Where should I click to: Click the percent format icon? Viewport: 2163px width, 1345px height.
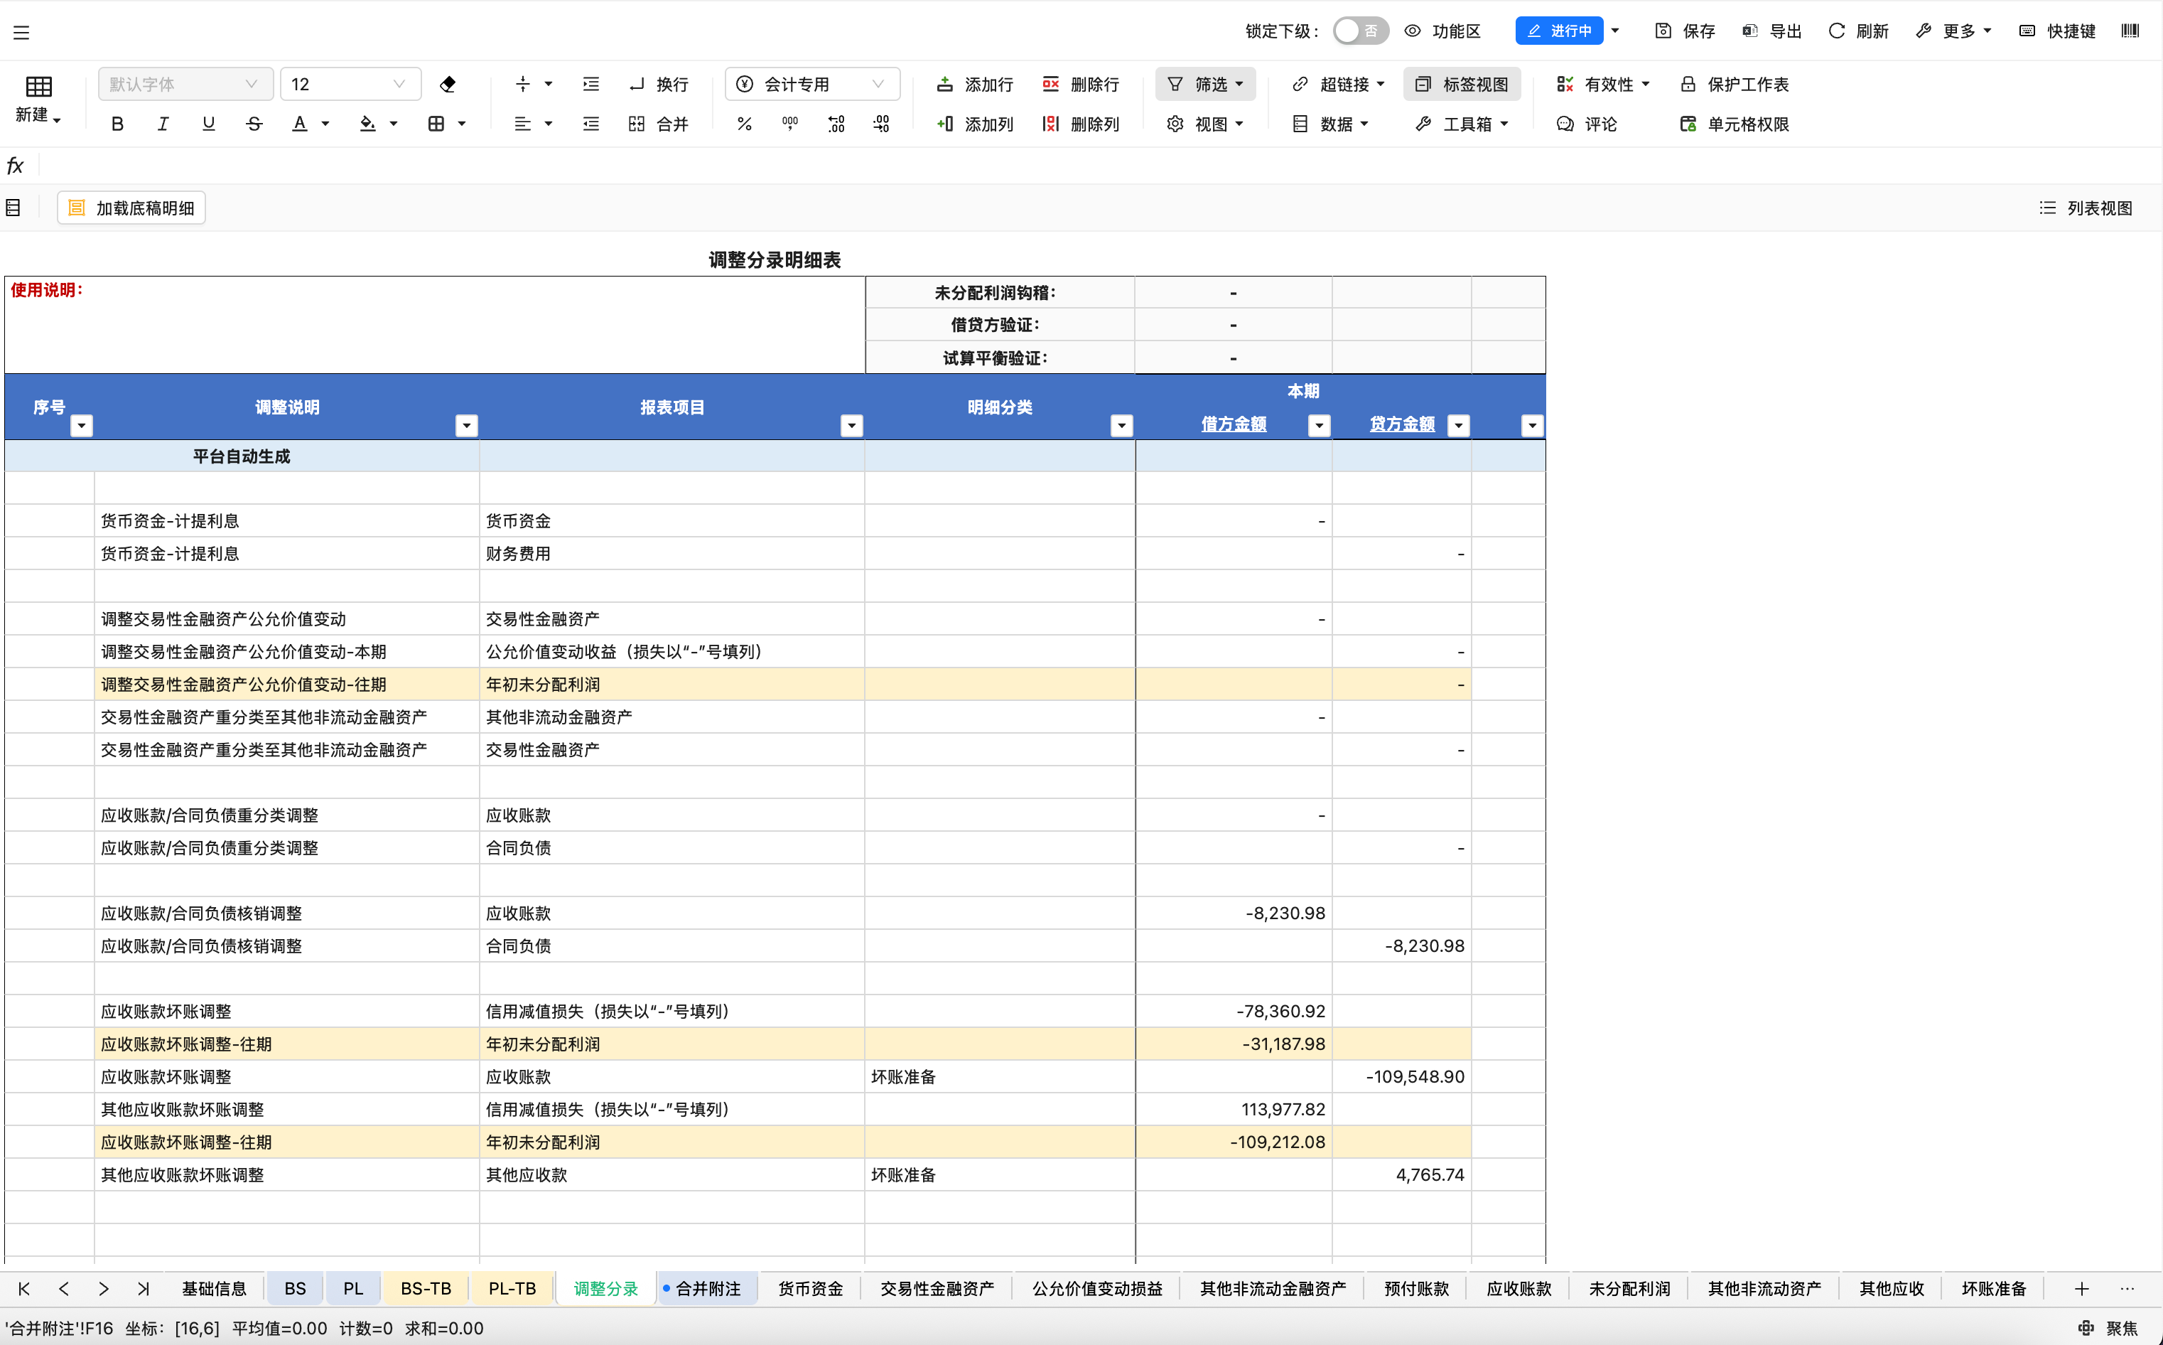pyautogui.click(x=744, y=124)
